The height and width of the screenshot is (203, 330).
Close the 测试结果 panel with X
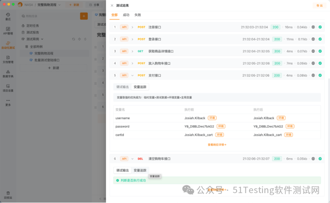(x=112, y=6)
